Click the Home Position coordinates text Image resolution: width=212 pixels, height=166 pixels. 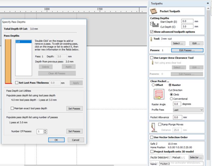click(180, 147)
